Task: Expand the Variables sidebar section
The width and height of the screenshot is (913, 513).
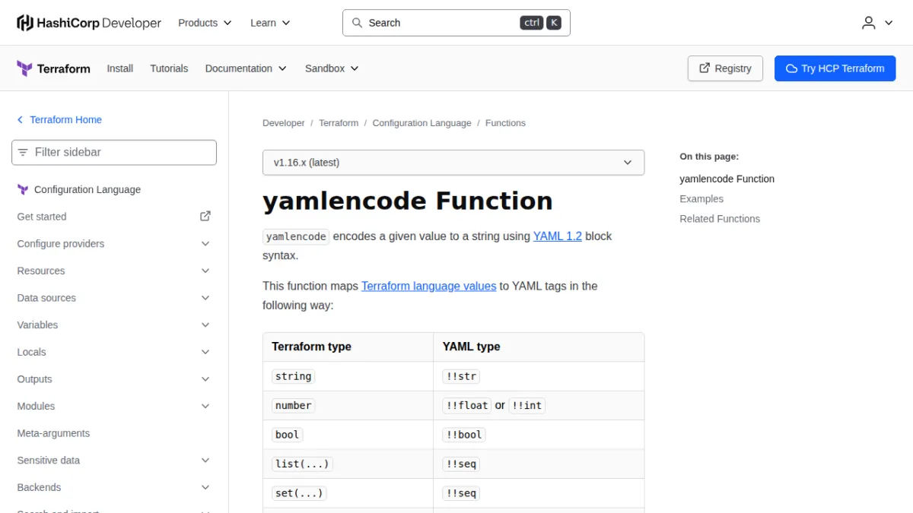Action: click(x=114, y=325)
